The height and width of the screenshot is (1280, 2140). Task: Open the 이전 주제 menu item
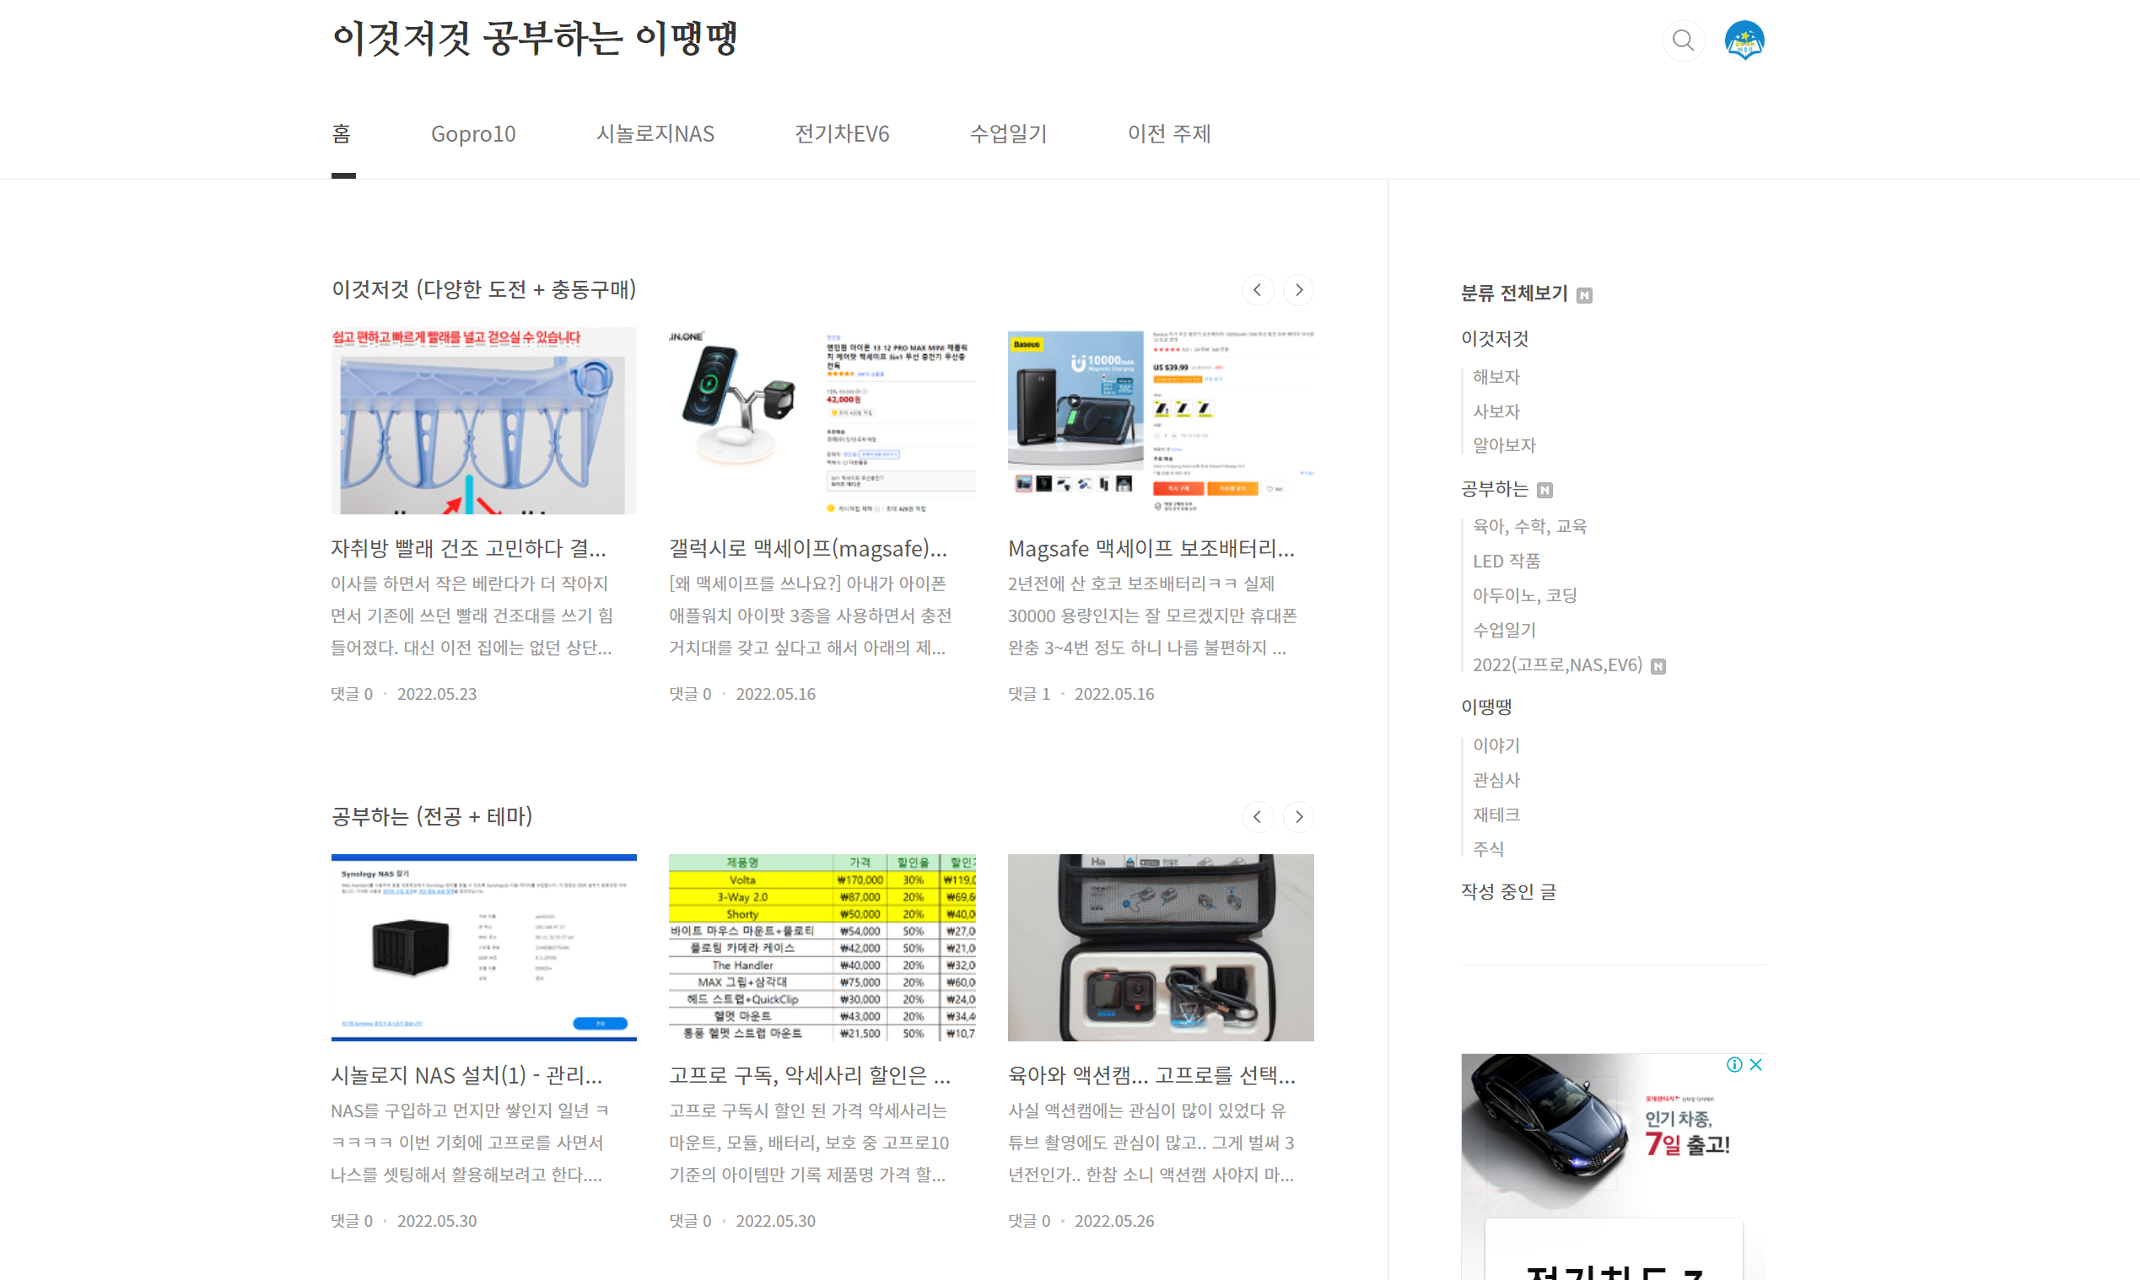[x=1169, y=134]
